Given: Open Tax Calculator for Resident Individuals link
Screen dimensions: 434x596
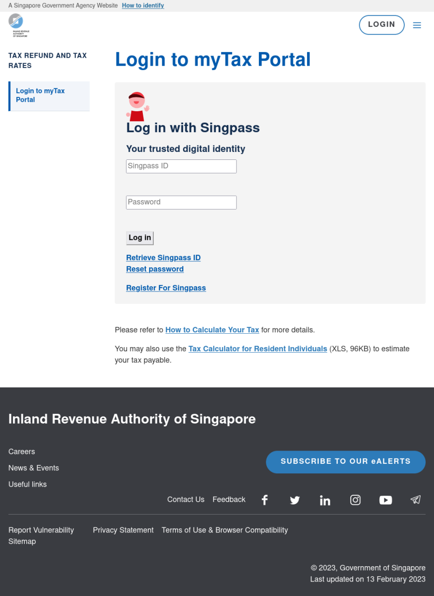Looking at the screenshot, I should tap(257, 349).
